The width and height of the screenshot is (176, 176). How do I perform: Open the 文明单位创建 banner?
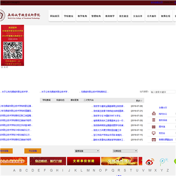coord(84,161)
